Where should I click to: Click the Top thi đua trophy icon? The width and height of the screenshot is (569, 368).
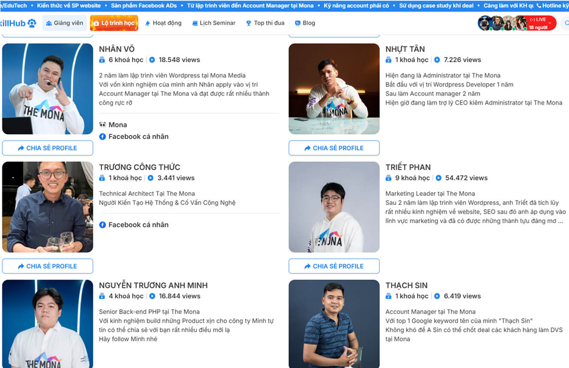click(249, 23)
